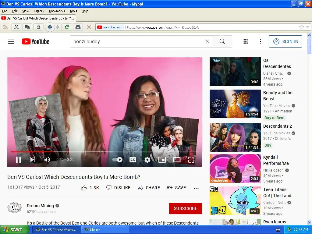The image size is (312, 234).
Task: Click the SUBSCRIBE button
Action: pos(186,208)
